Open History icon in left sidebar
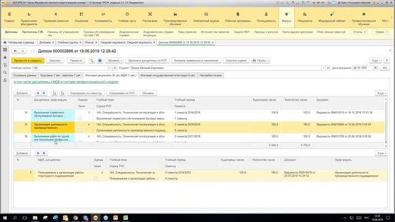The height and width of the screenshot is (222, 395). click(x=5, y=65)
